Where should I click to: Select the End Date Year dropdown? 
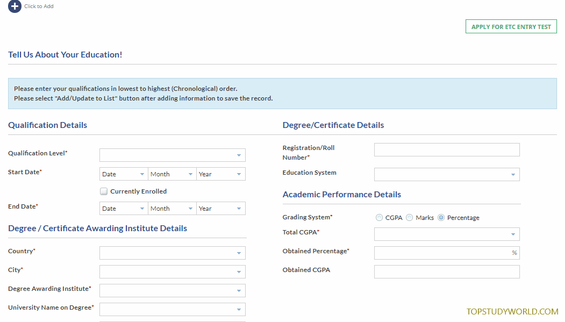point(221,209)
